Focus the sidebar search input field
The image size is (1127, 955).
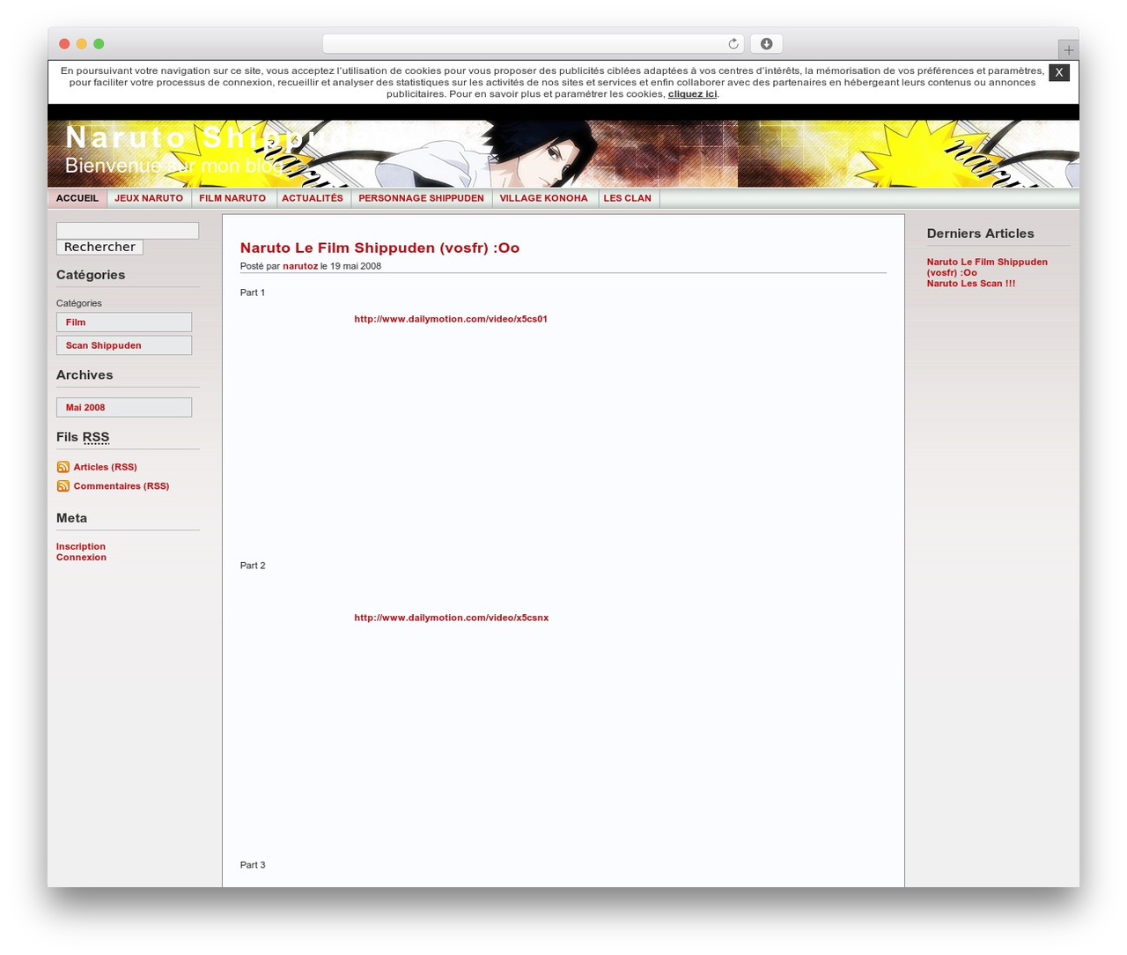tap(128, 231)
